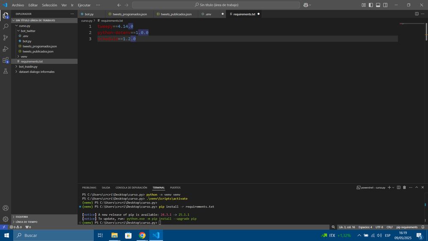Screen dimensions: 428x241
Task: Click the command center search box
Action: click(216, 5)
